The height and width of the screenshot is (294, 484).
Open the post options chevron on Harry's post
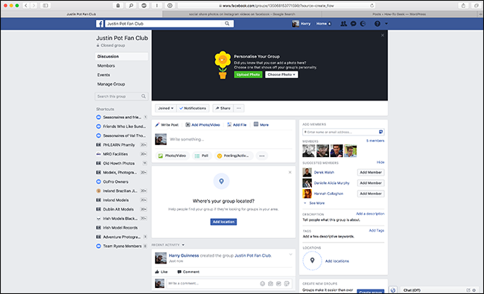point(290,255)
